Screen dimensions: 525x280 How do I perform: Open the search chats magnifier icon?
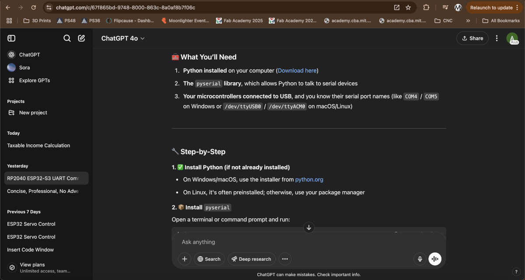(67, 38)
